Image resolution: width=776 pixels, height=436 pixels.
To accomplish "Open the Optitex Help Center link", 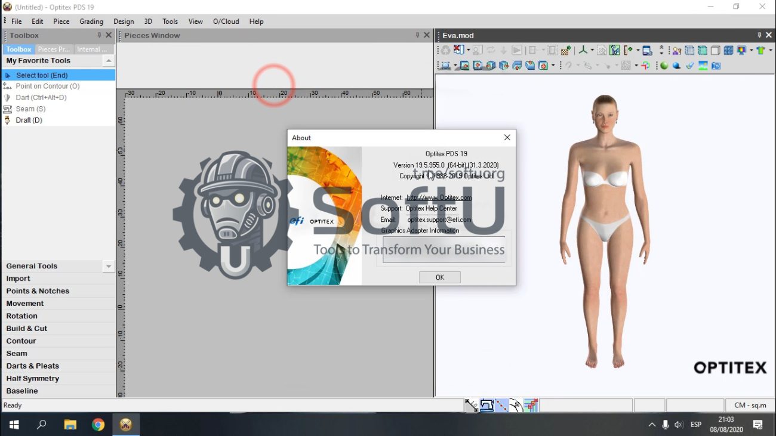I will tap(431, 209).
